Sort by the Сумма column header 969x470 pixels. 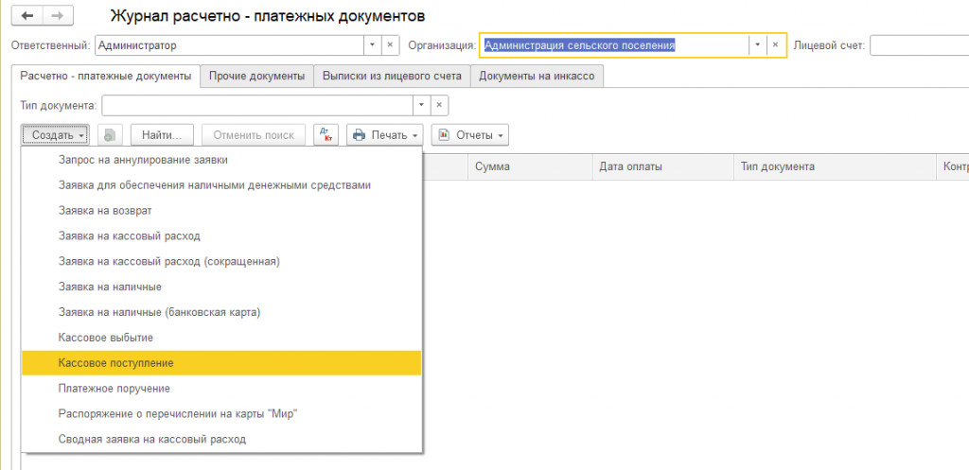pos(531,166)
